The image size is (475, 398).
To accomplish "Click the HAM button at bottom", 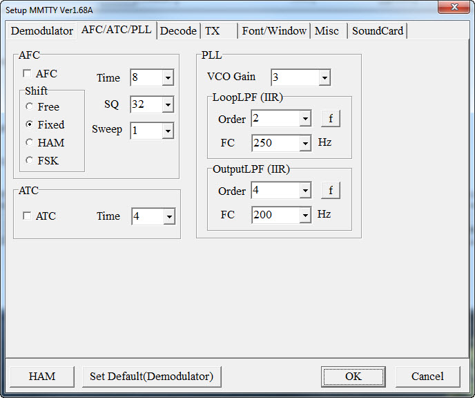I will pyautogui.click(x=42, y=377).
